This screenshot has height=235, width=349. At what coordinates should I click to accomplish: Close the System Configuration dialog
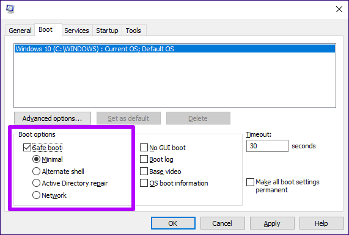(339, 9)
